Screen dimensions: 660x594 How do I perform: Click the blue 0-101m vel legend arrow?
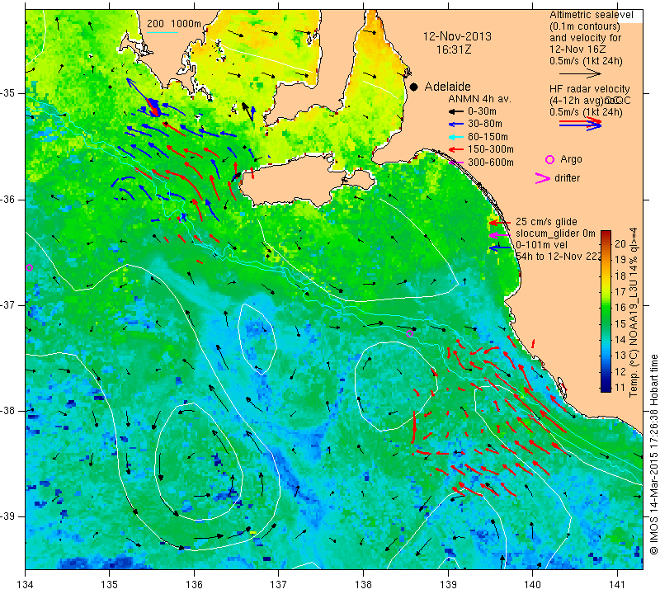pyautogui.click(x=500, y=247)
